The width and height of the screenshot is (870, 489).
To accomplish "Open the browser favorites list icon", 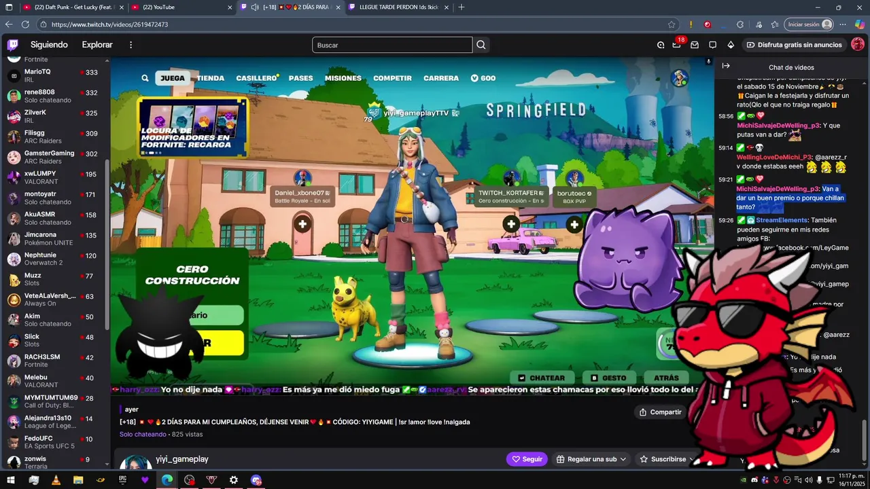I will (774, 24).
